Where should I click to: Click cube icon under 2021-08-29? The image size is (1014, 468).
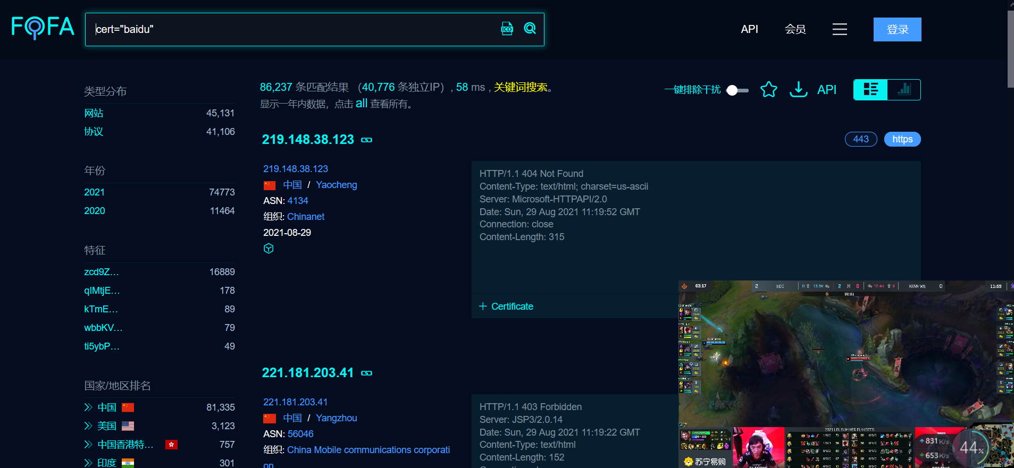269,248
